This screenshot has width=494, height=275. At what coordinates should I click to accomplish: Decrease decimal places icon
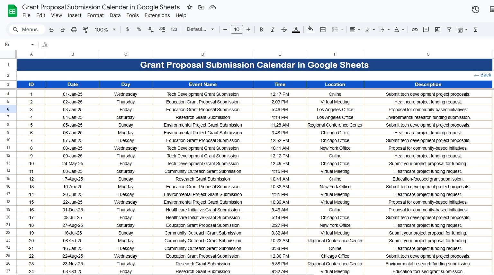point(150,29)
